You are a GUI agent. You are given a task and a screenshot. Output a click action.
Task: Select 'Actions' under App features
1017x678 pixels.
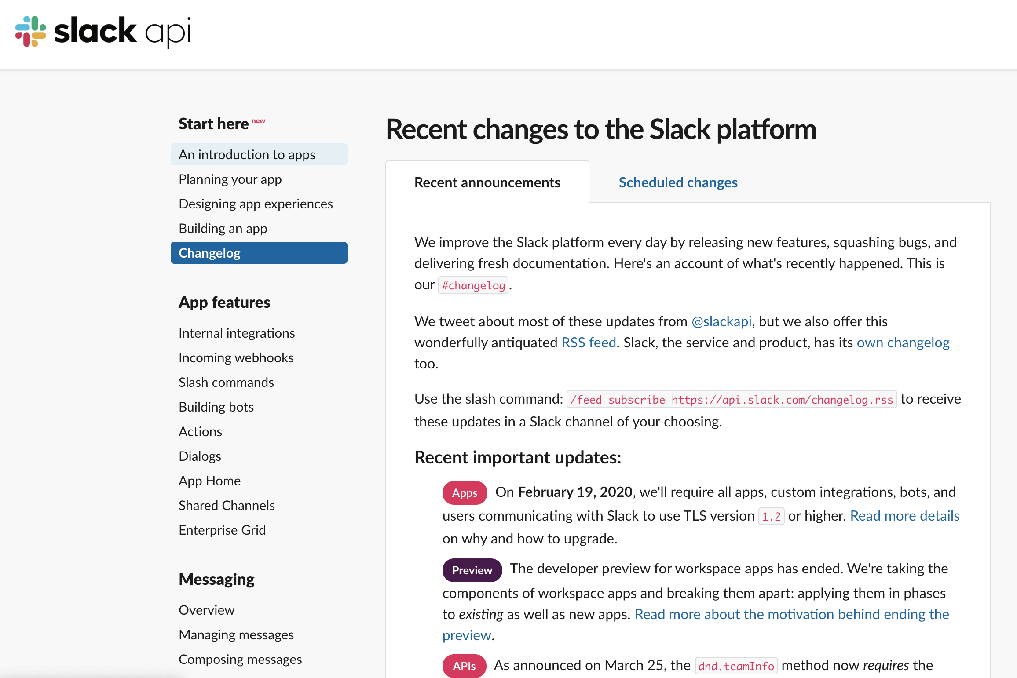pos(200,431)
